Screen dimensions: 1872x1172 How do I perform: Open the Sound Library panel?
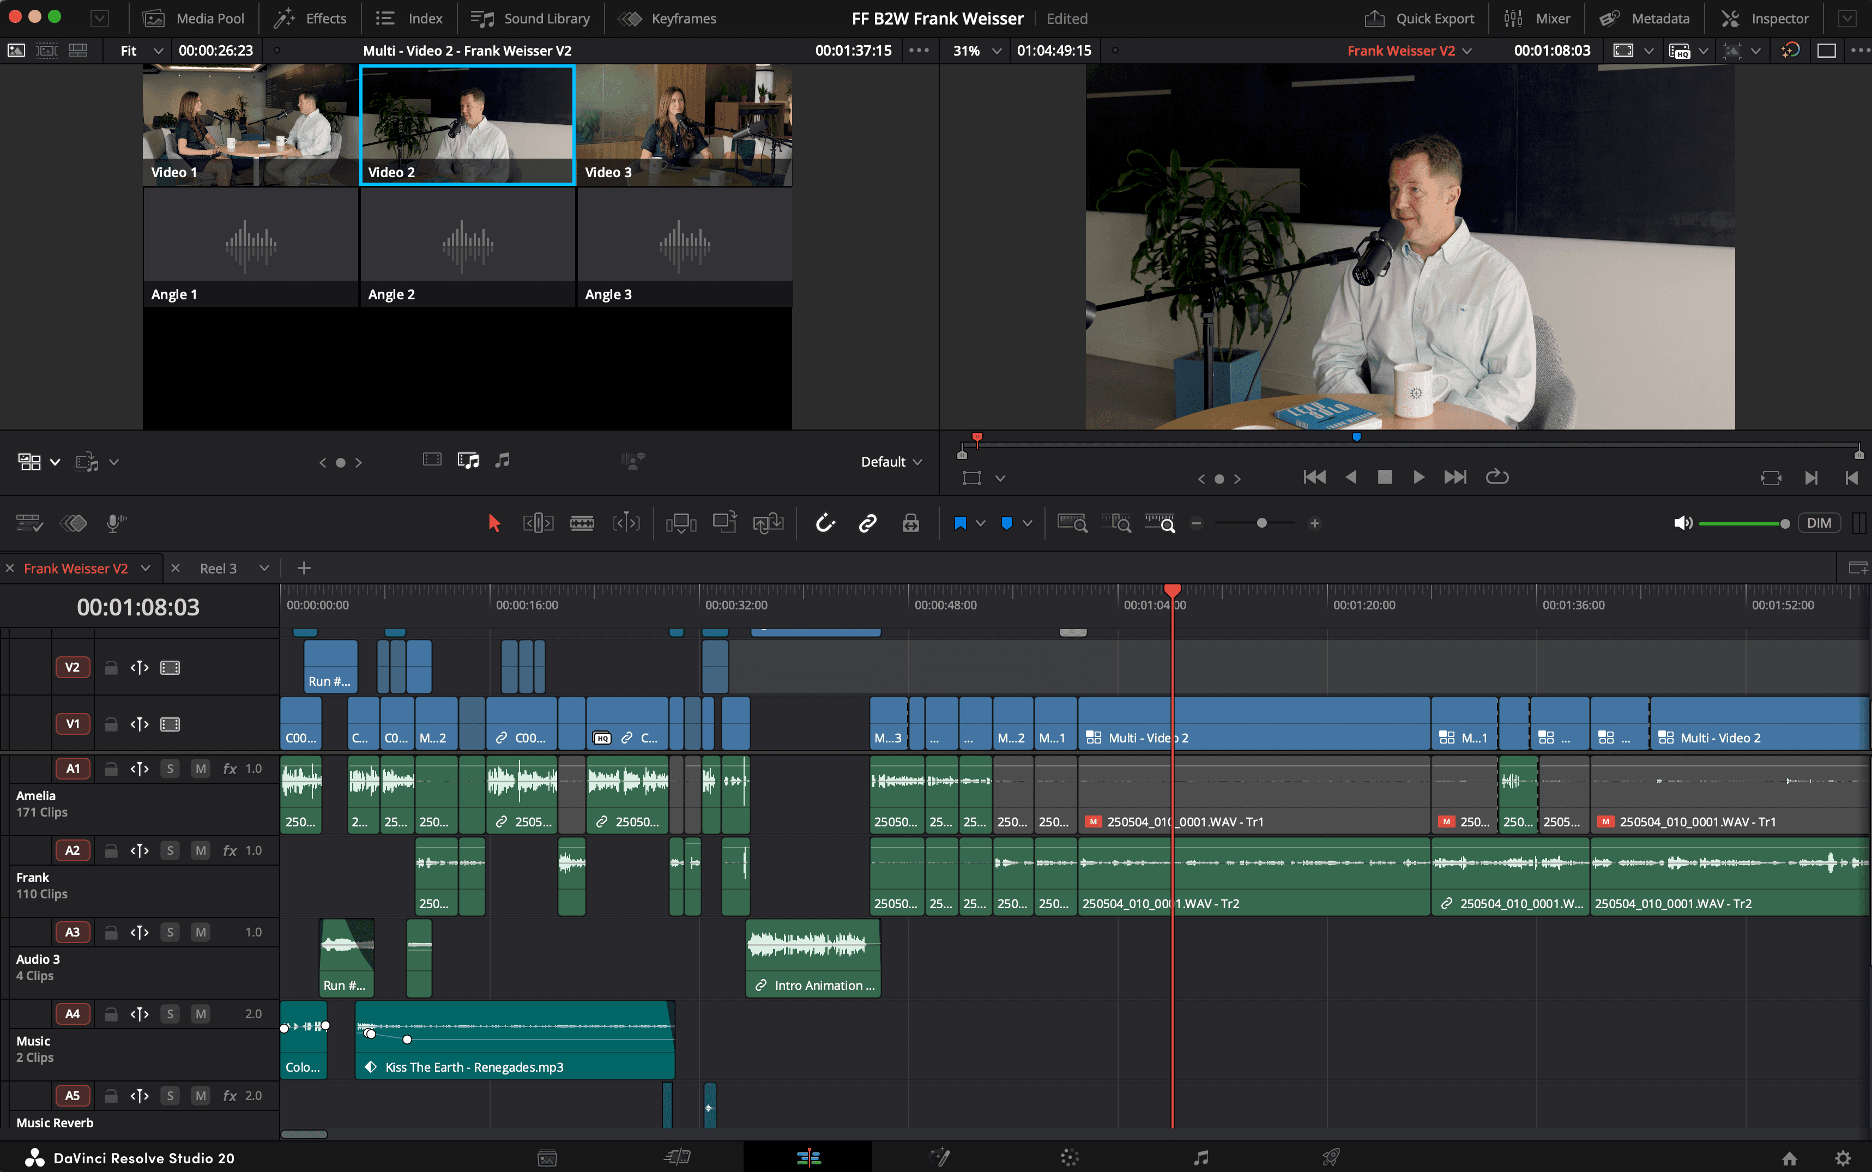click(531, 19)
